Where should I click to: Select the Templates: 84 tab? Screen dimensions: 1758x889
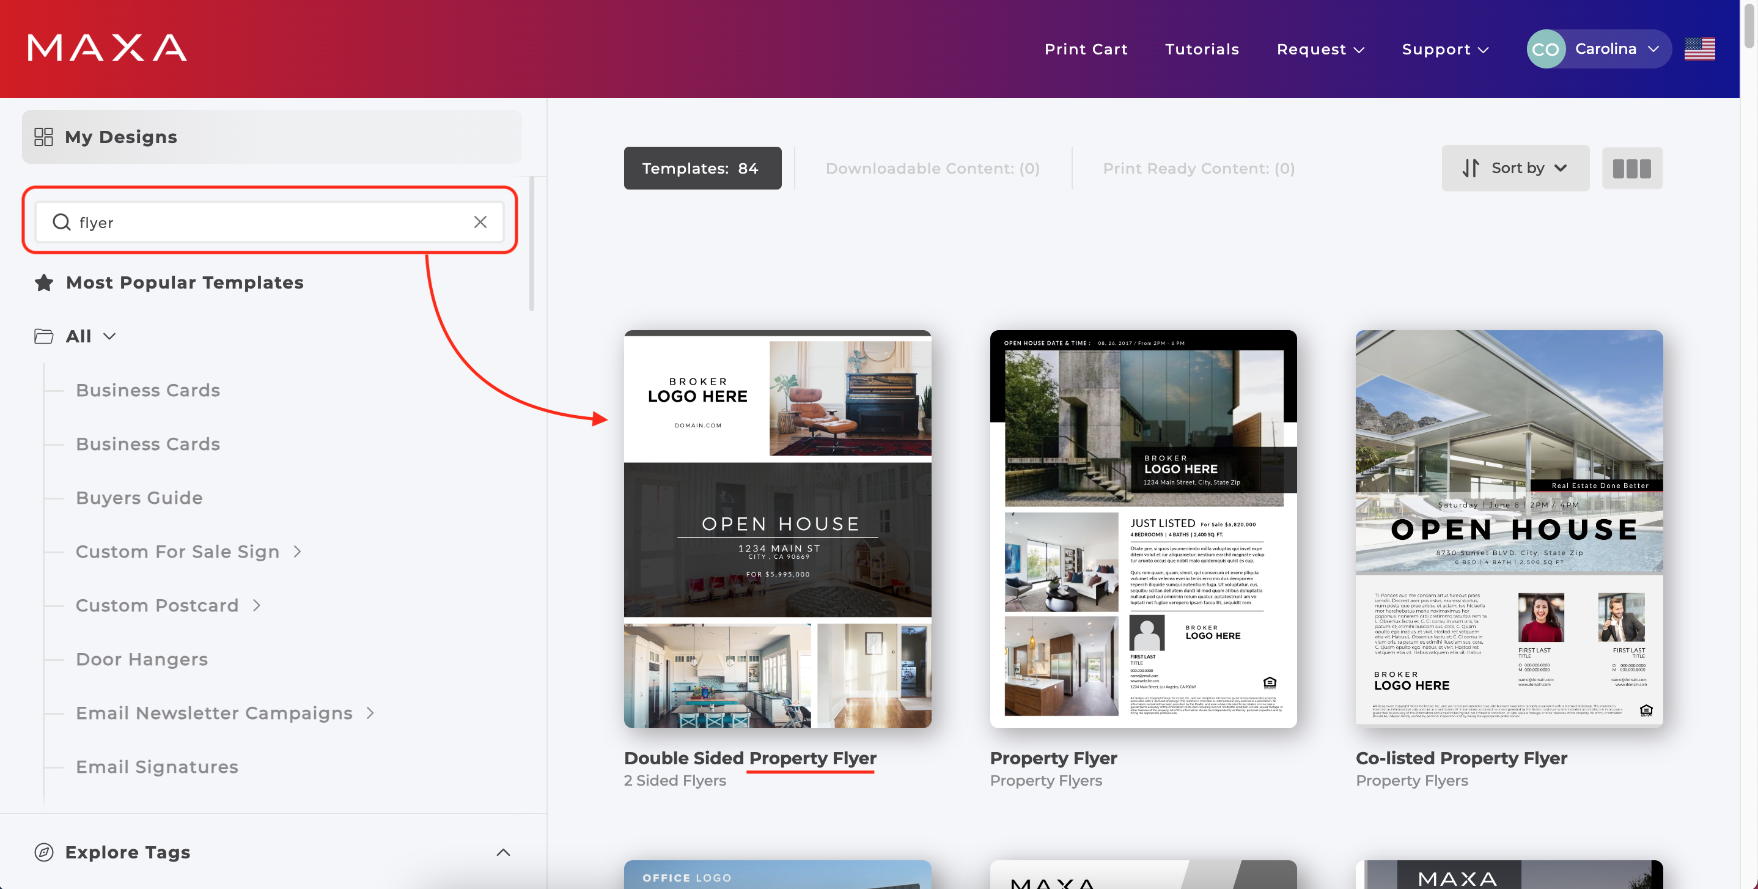702,168
